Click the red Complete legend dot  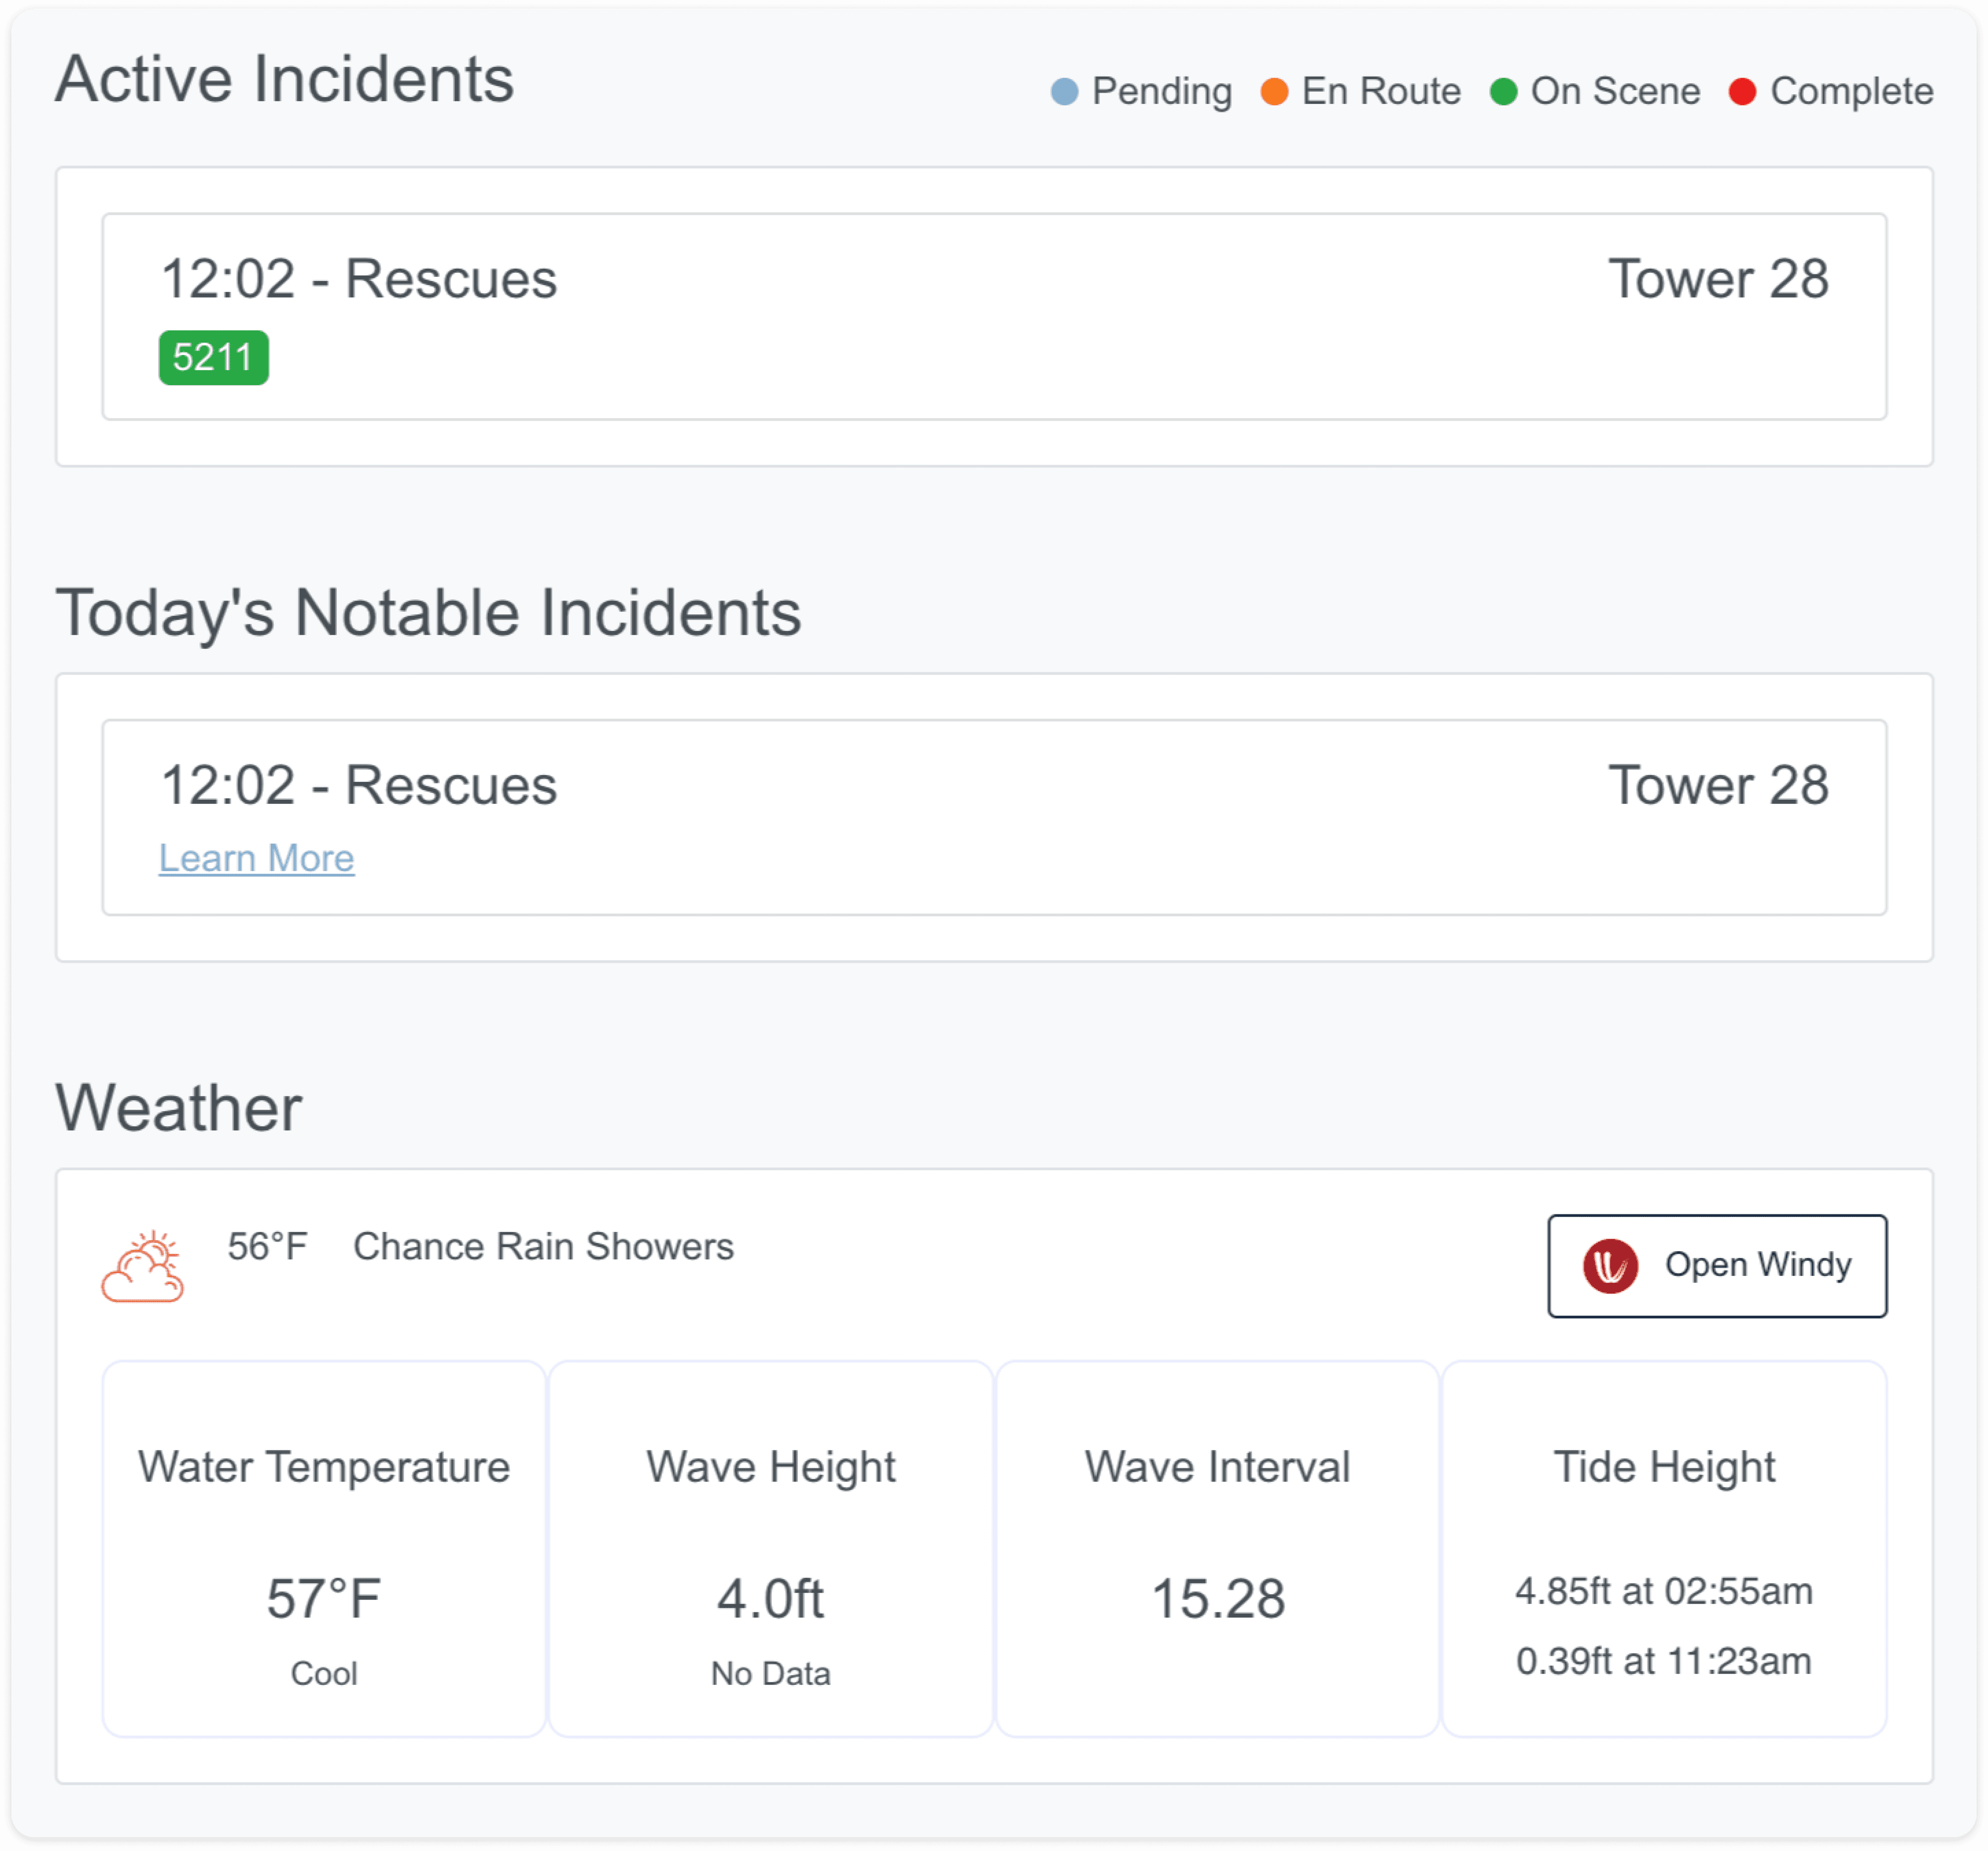pos(1742,92)
